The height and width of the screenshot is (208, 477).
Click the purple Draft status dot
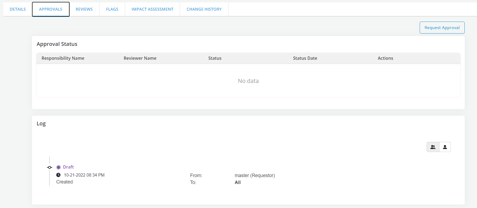pos(58,167)
